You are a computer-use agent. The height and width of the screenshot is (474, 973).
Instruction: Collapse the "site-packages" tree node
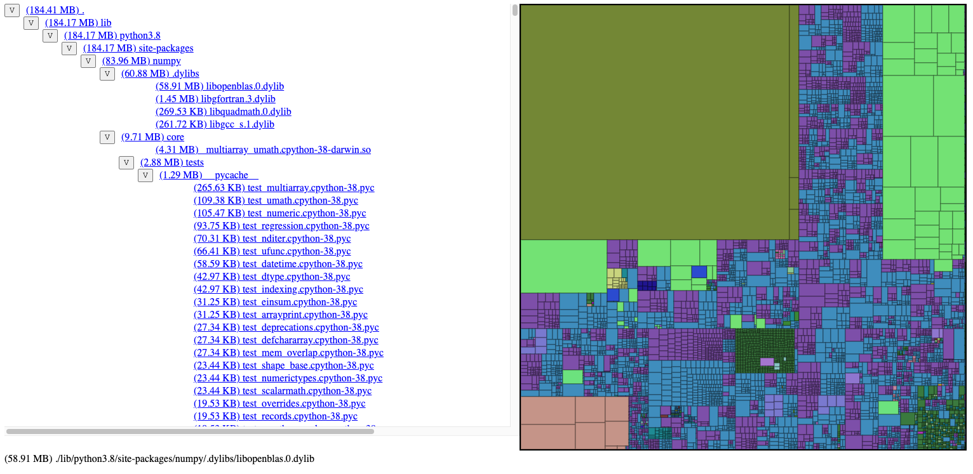[x=69, y=48]
